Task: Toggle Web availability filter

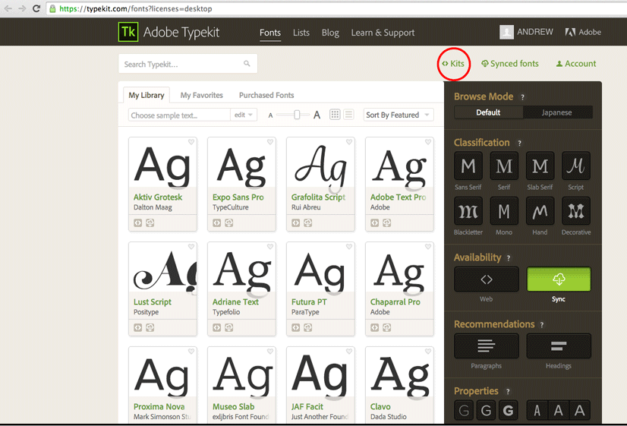Action: 486,279
